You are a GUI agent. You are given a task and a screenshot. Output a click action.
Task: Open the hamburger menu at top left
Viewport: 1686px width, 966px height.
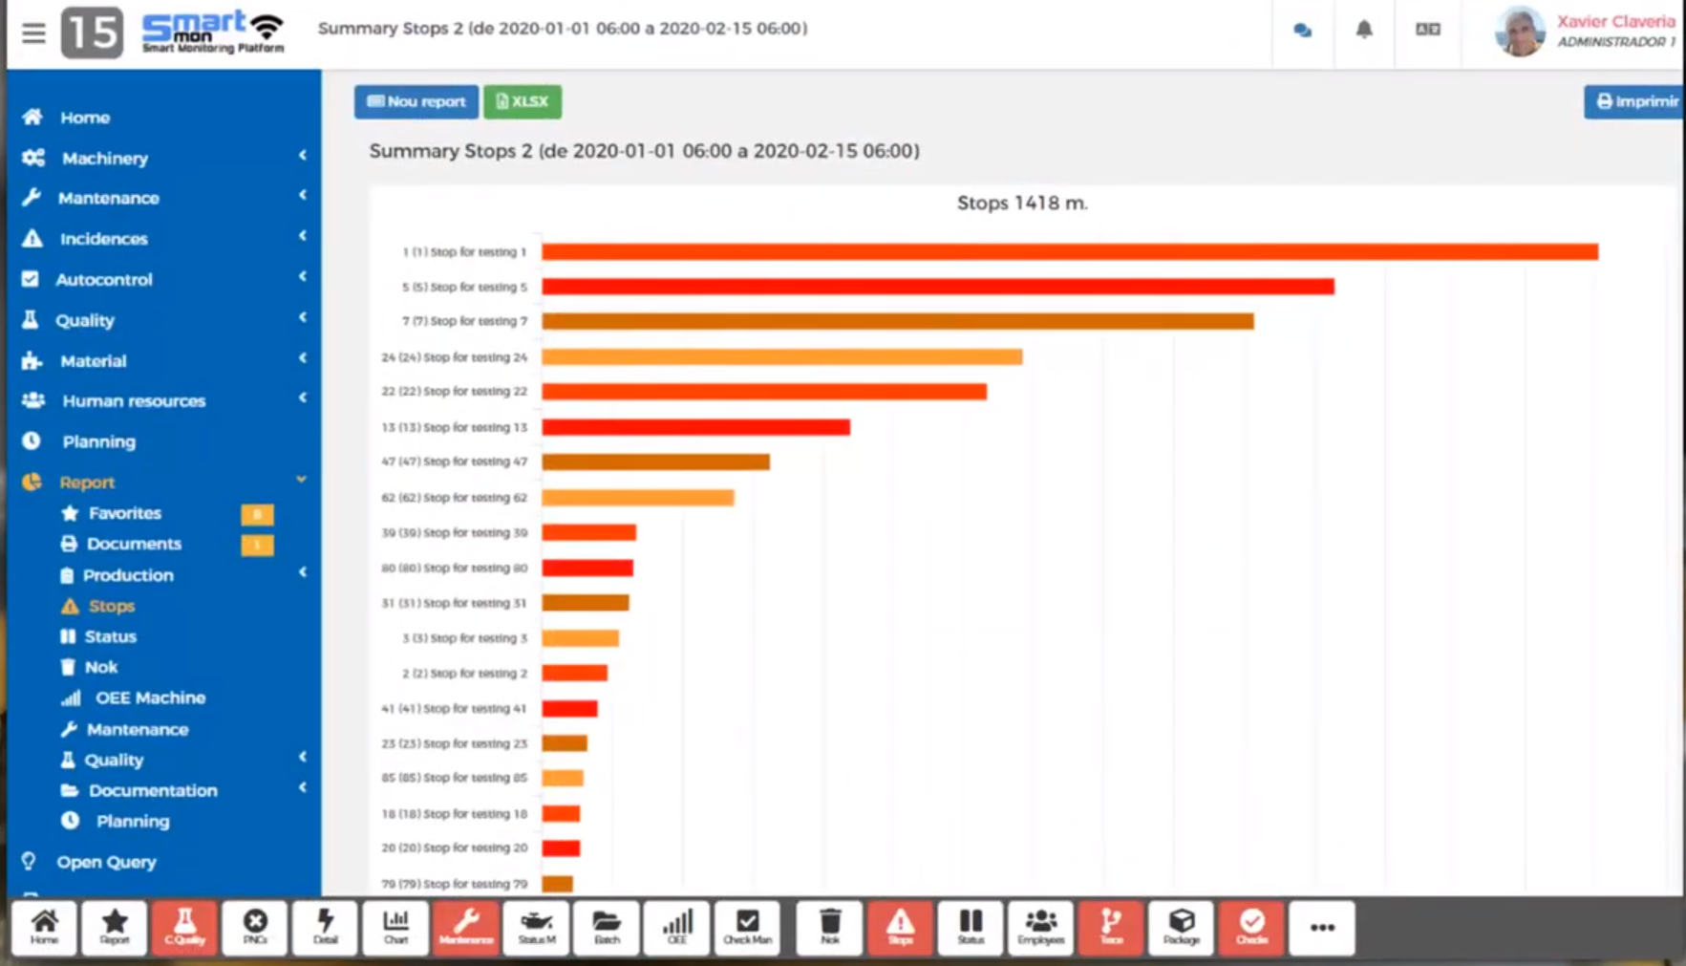[x=33, y=33]
